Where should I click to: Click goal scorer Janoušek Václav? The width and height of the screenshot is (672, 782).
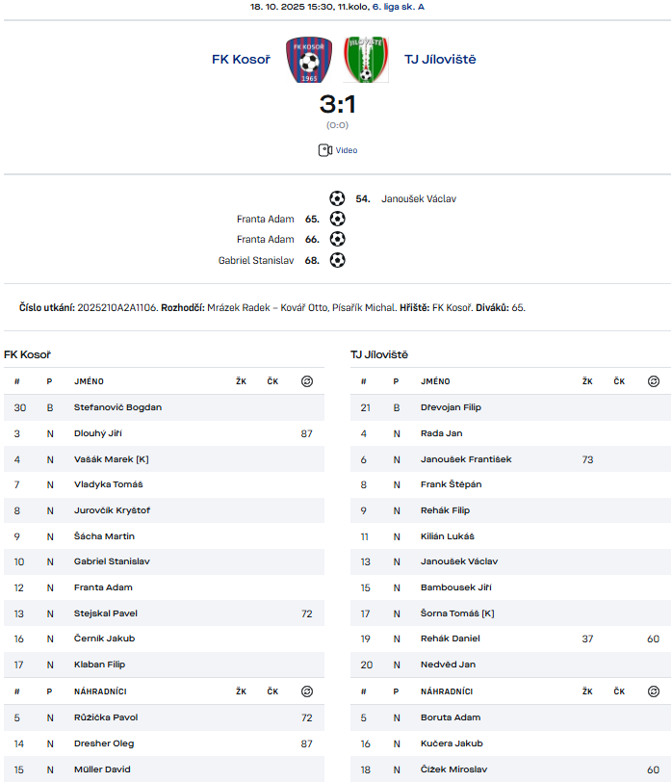pyautogui.click(x=419, y=199)
